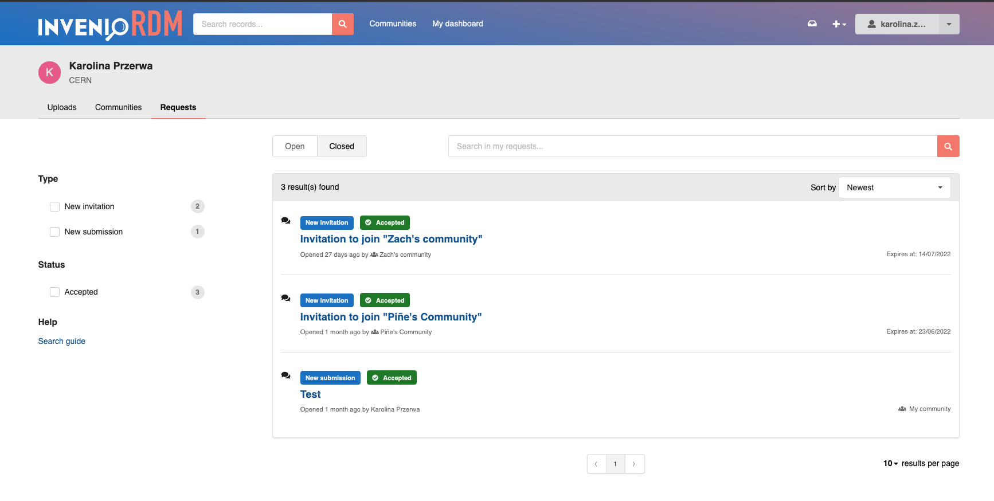Go to previous results page arrow
Viewport: 994px width, 501px height.
[596, 464]
